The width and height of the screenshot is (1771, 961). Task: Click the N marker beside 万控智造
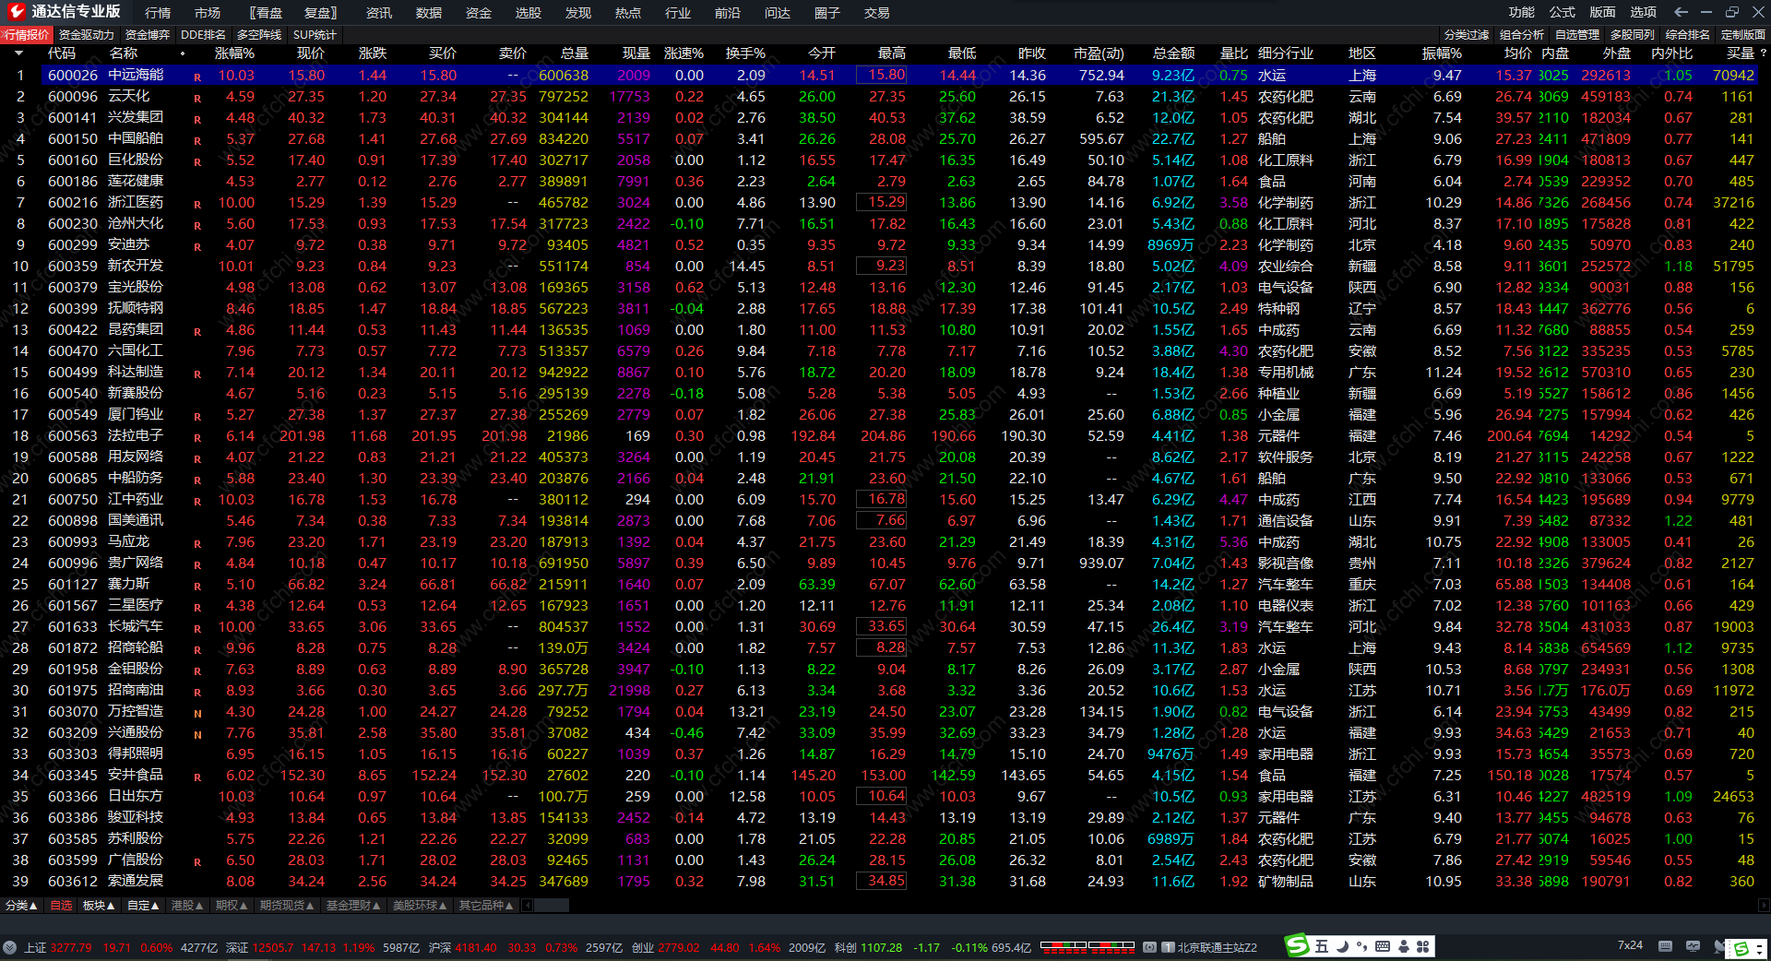197,714
